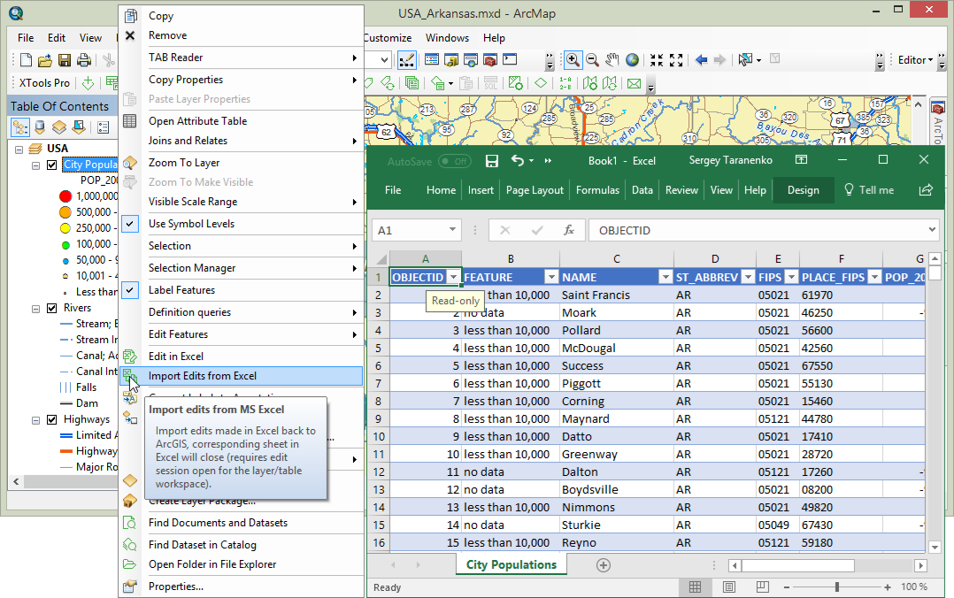This screenshot has height=598, width=954.
Task: Open the Excel Name Box dropdown arrow
Action: 452,229
